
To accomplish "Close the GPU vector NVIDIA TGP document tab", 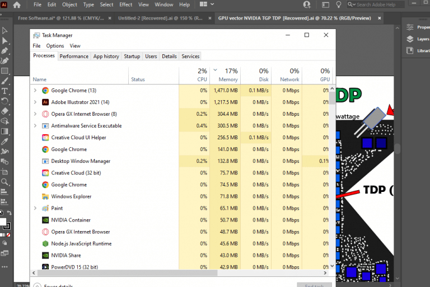I will click(x=379, y=18).
